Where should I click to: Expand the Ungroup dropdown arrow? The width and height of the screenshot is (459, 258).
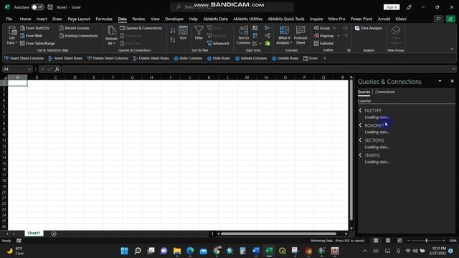pyautogui.click(x=339, y=36)
